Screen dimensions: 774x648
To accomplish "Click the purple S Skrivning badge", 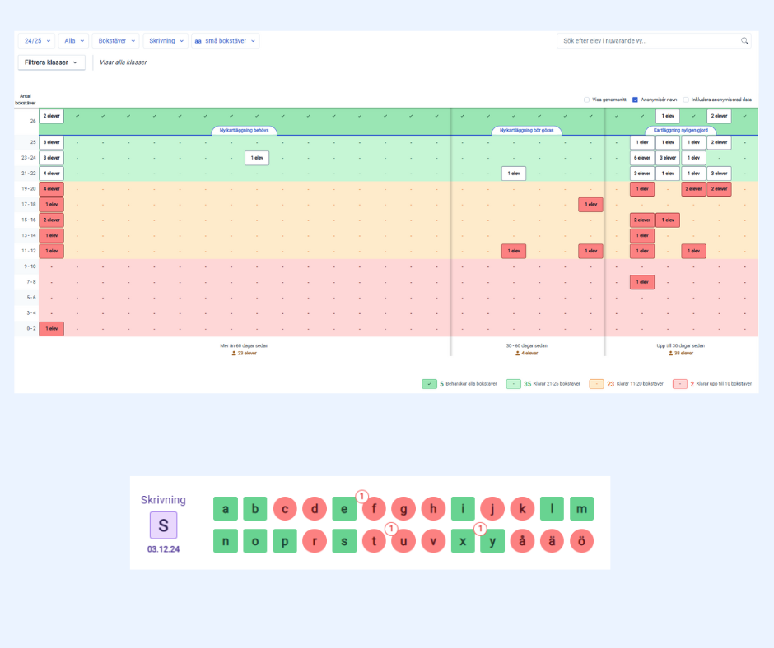I will (163, 525).
